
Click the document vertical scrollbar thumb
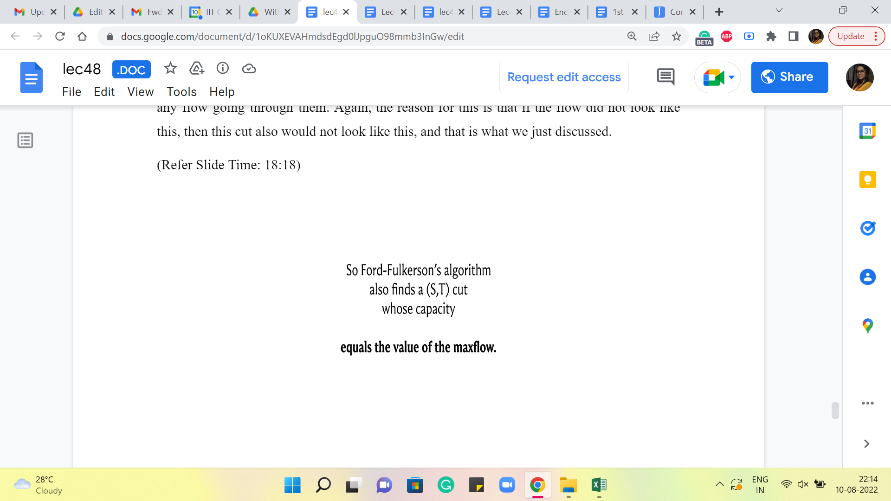(835, 411)
